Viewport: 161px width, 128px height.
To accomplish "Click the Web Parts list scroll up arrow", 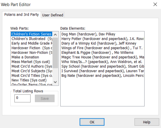I will (55, 35).
